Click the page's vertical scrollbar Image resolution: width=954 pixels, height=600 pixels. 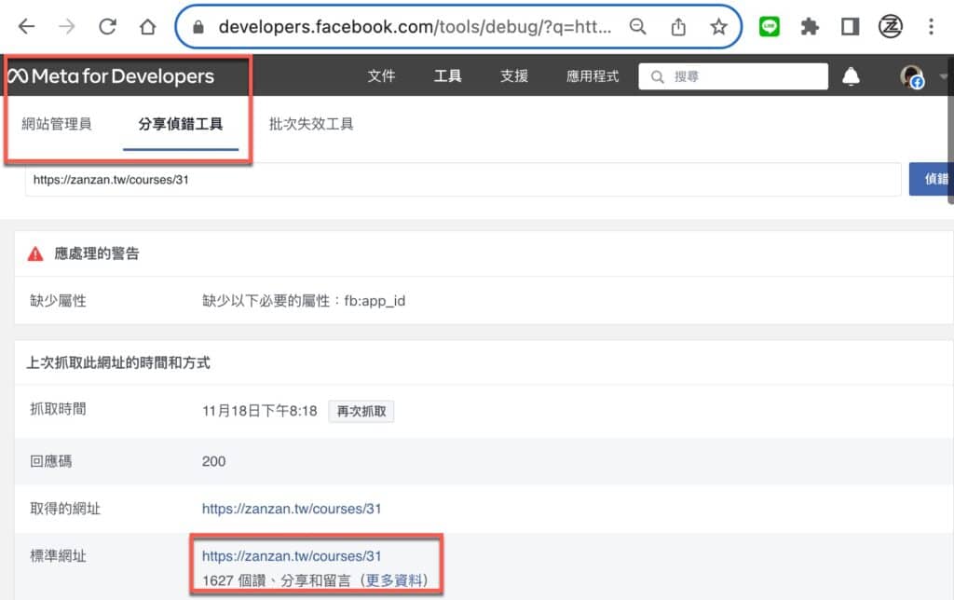tap(949, 130)
